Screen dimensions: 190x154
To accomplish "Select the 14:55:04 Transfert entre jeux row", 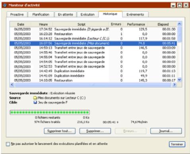I will (93, 57).
